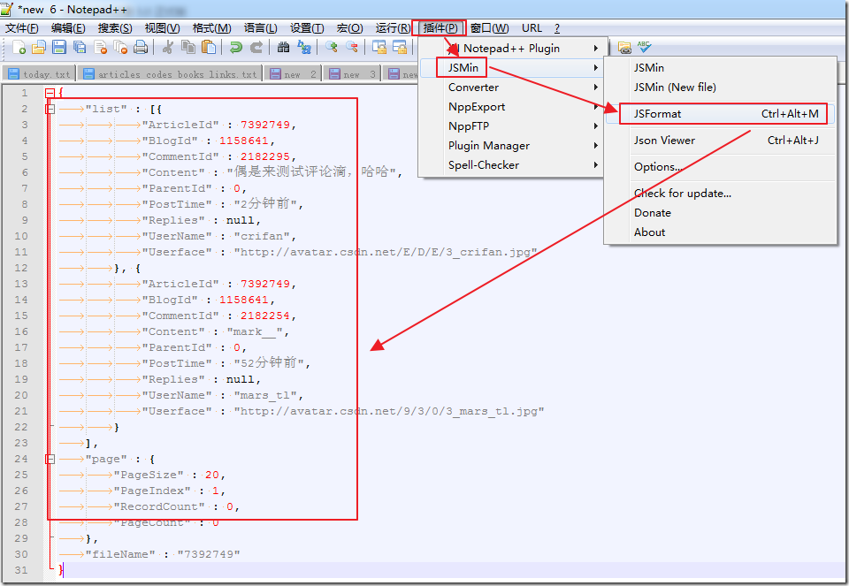Viewport: 849px width, 586px height.
Task: Click the Save All icon
Action: coord(80,48)
